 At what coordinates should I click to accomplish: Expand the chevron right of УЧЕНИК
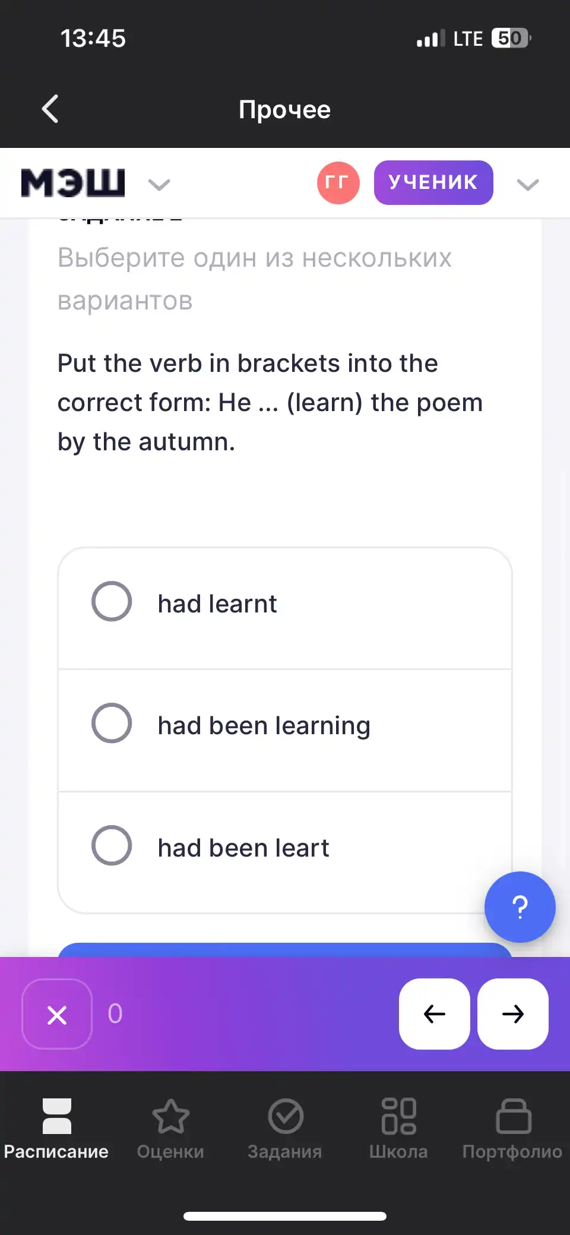tap(528, 185)
